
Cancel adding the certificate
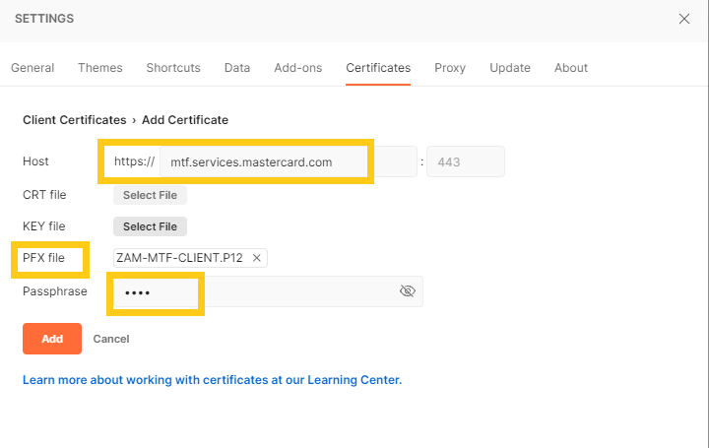pyautogui.click(x=111, y=339)
